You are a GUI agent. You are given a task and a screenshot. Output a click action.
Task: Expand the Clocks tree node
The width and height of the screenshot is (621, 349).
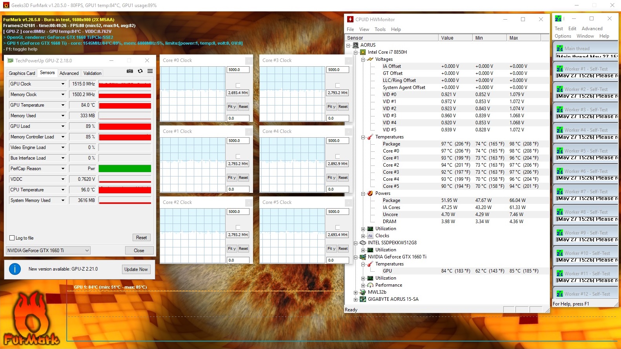pos(363,236)
